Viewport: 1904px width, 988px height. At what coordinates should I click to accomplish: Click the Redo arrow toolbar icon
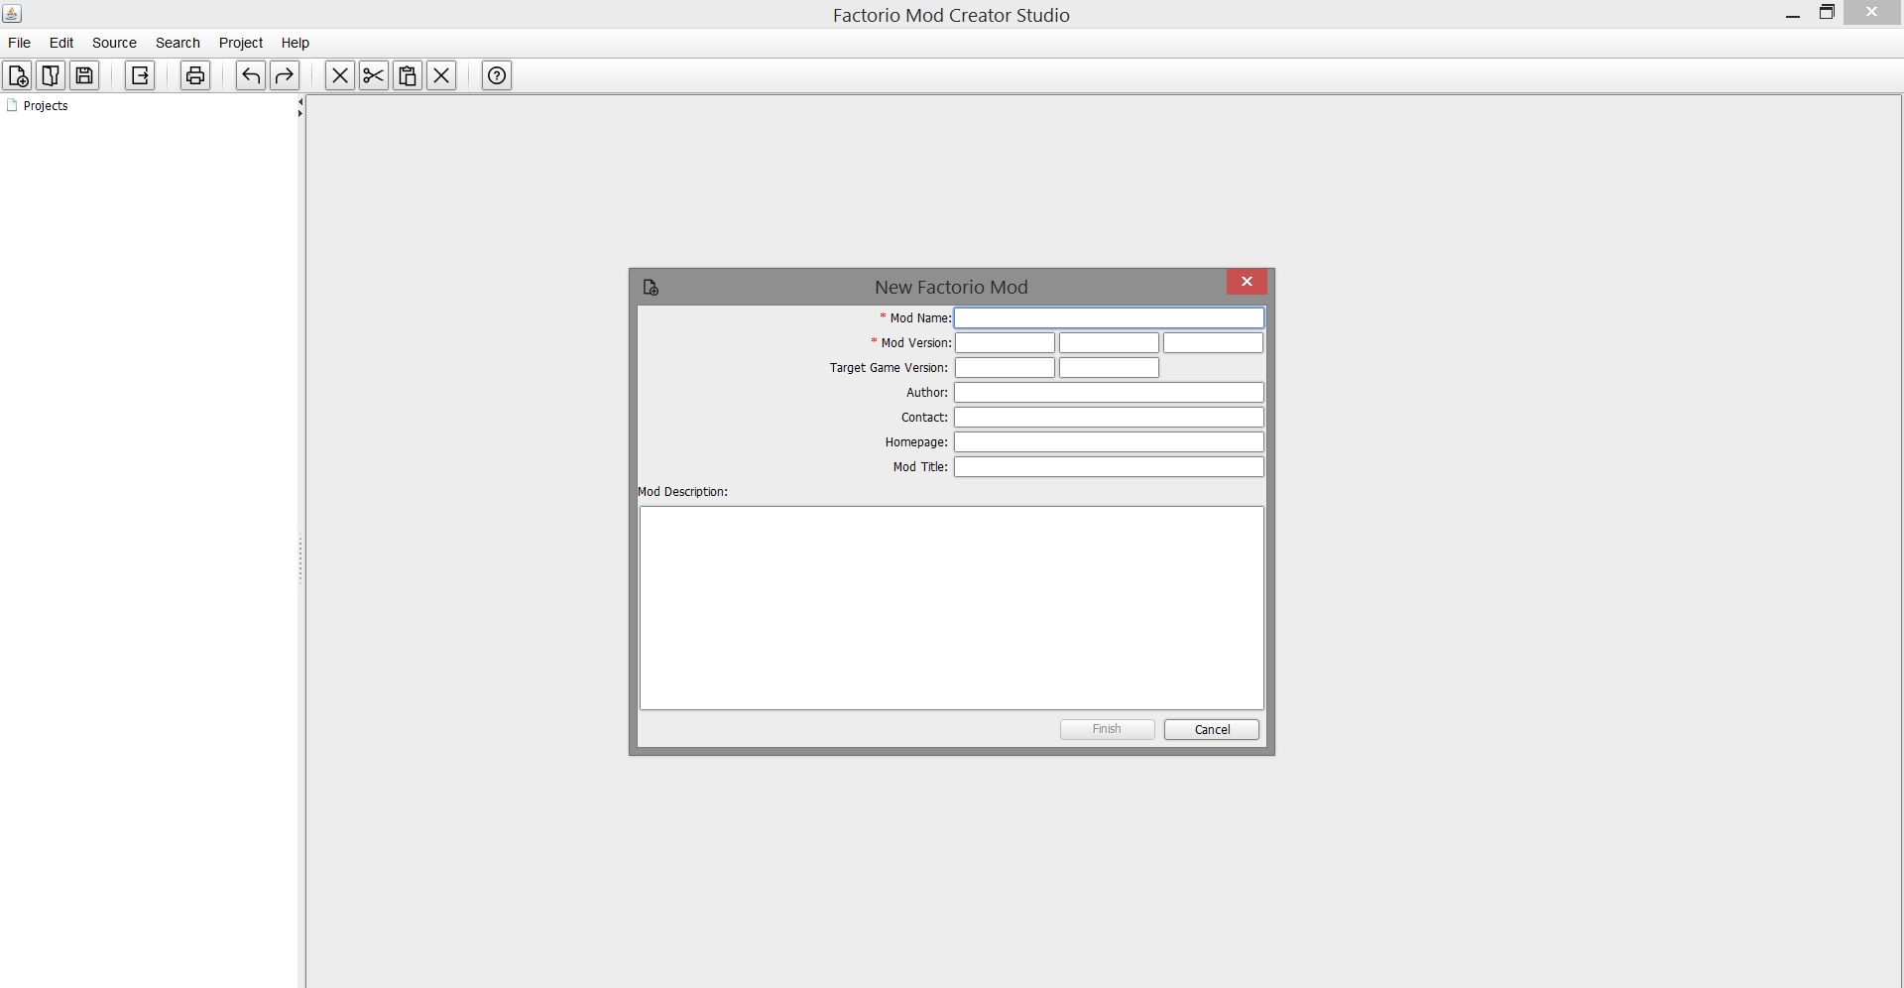point(285,76)
